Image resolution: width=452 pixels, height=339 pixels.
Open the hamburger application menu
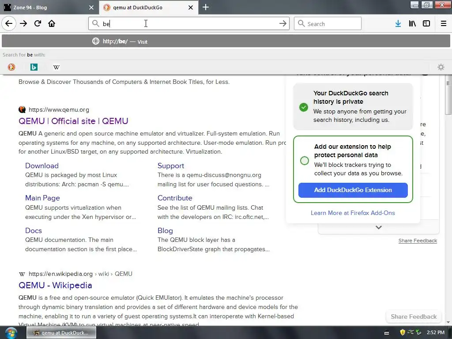pyautogui.click(x=444, y=23)
